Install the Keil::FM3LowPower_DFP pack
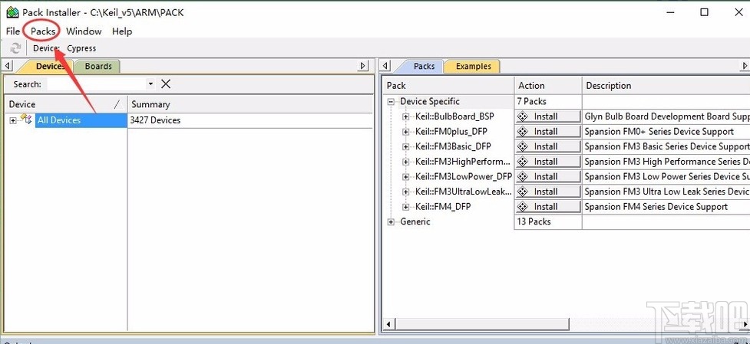750x344 pixels. 547,176
